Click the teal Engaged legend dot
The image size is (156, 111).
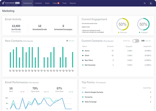[x=139, y=32]
